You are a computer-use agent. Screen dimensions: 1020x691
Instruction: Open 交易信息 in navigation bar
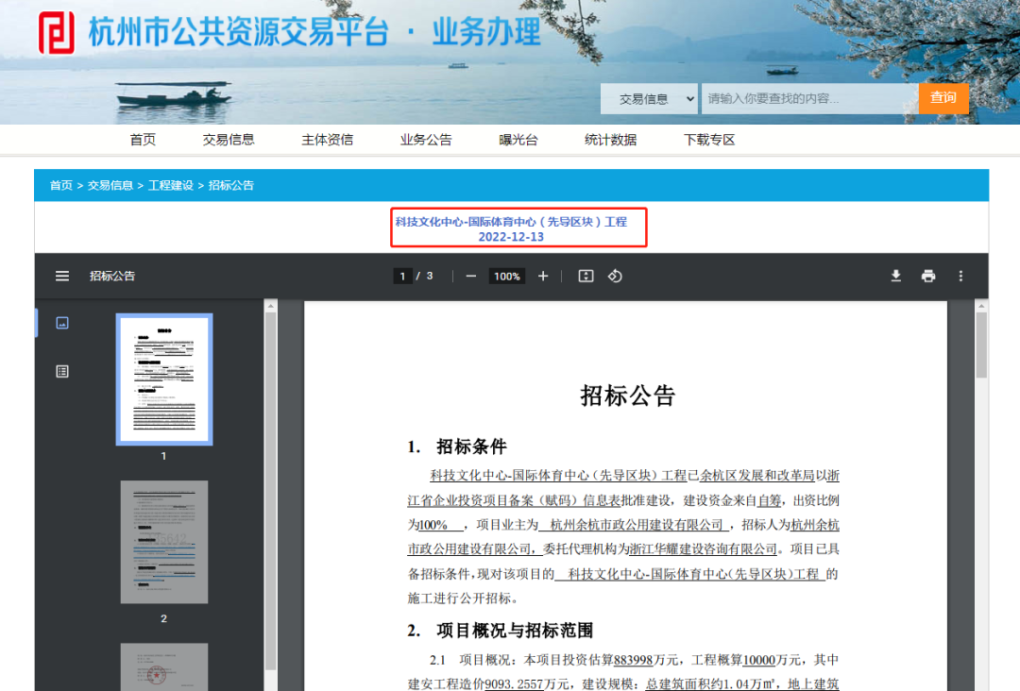click(229, 140)
